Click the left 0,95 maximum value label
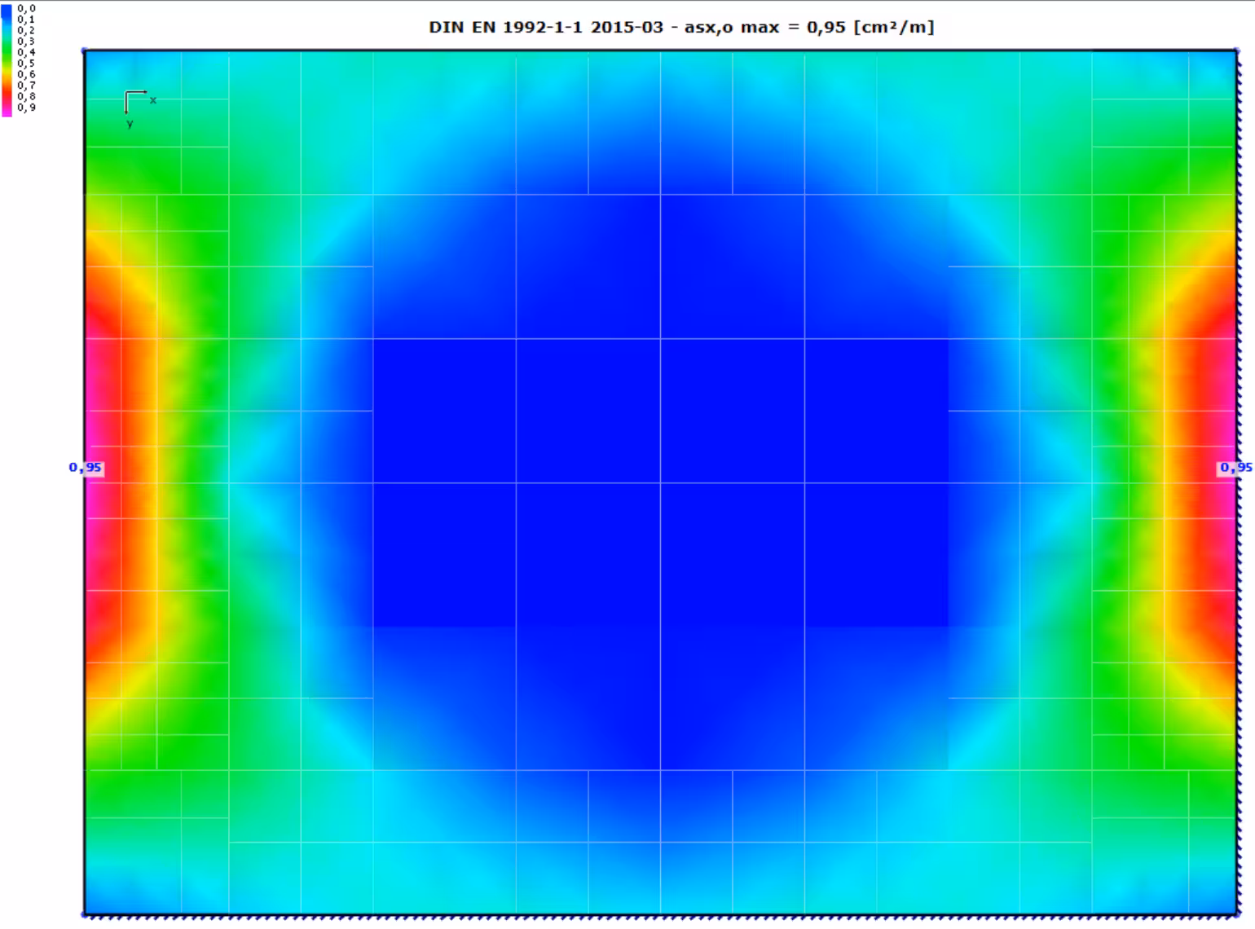 tap(86, 468)
